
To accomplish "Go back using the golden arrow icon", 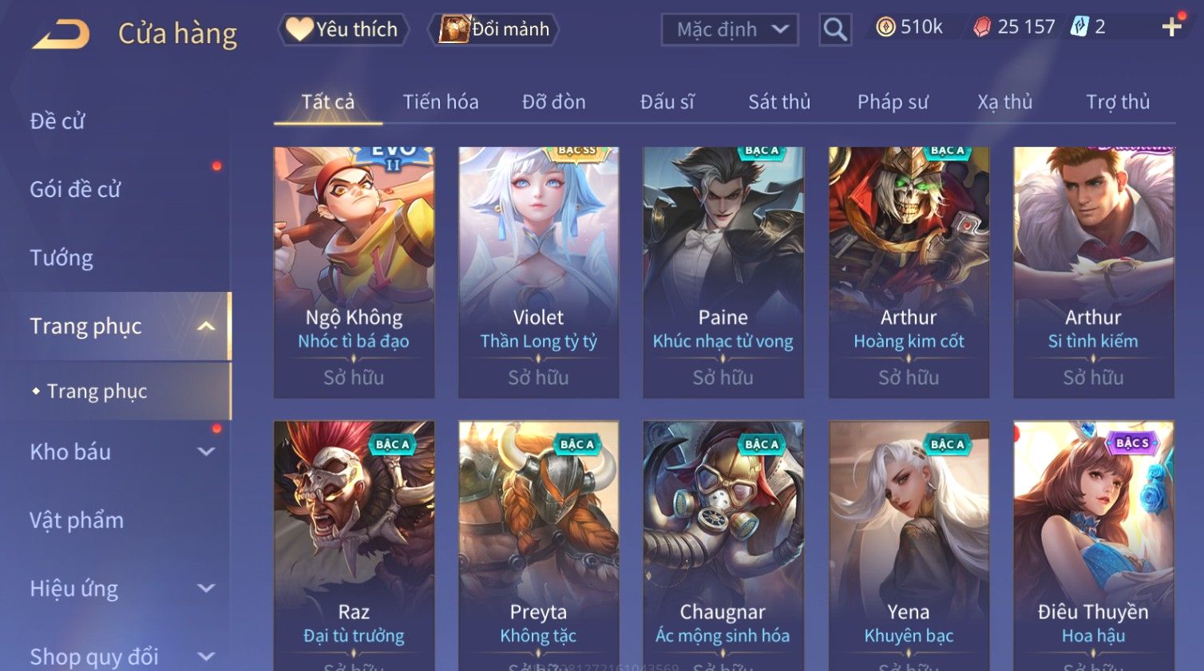I will pos(61,34).
